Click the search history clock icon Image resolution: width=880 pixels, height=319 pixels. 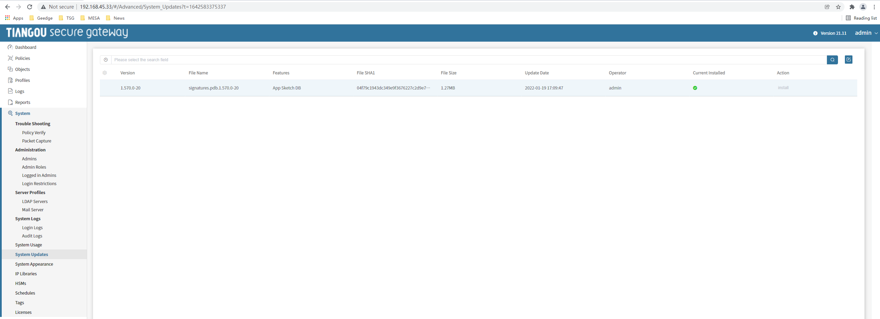tap(106, 60)
